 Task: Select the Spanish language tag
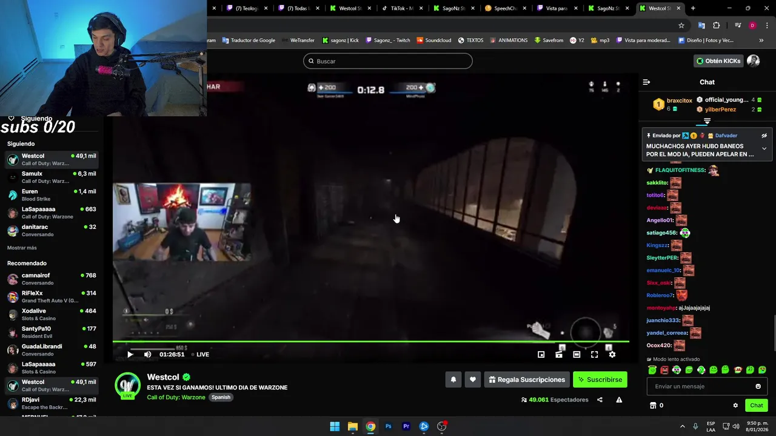pyautogui.click(x=221, y=397)
